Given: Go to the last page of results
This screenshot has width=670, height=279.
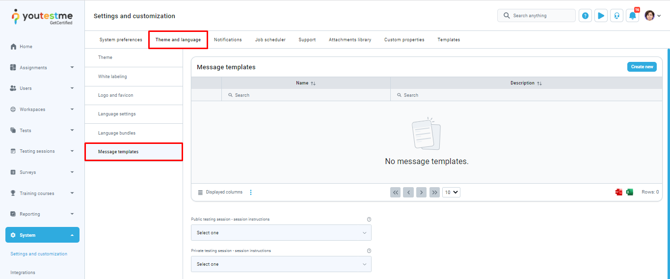Looking at the screenshot, I should 434,193.
